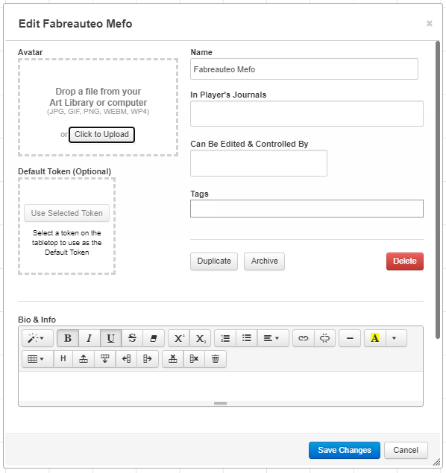Insert a hyperlink with link icon
Screen dimensions: 446x473
click(303, 338)
